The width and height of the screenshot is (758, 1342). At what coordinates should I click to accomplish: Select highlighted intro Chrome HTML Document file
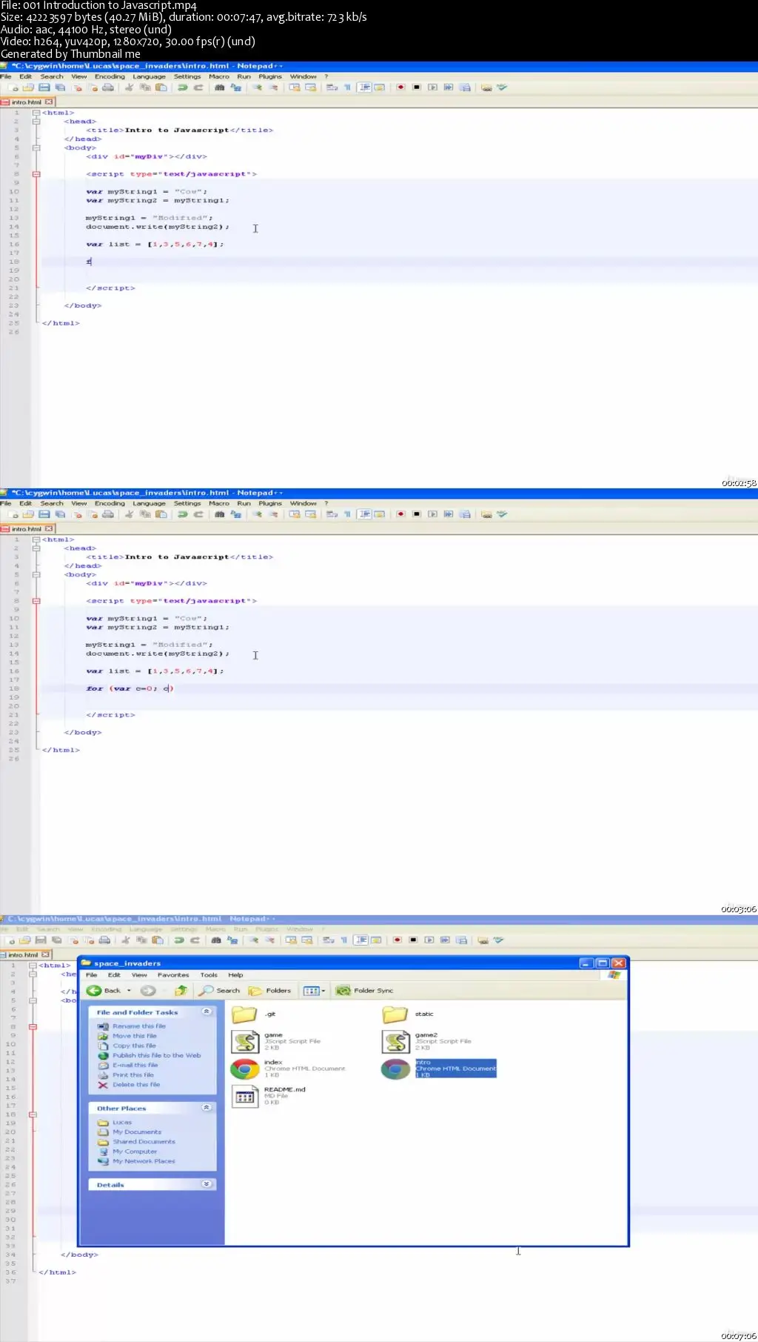tap(438, 1069)
